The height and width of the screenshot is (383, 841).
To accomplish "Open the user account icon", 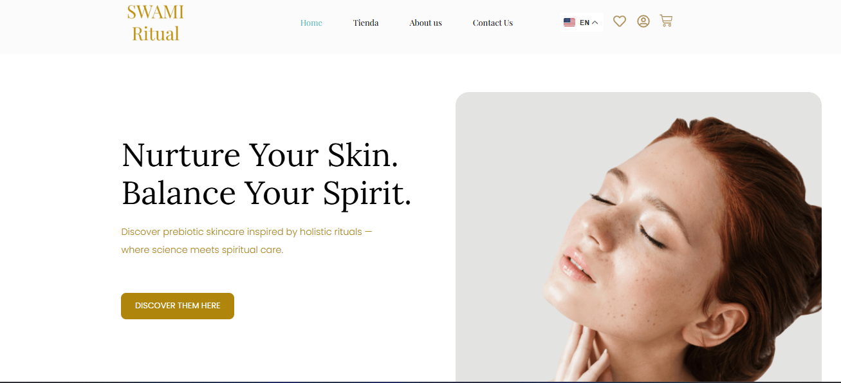I will click(643, 21).
